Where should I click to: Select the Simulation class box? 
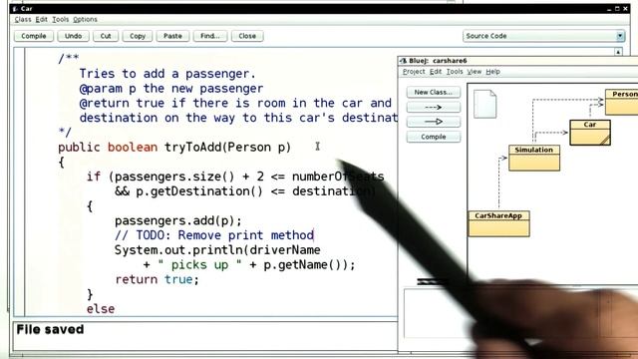pos(534,158)
